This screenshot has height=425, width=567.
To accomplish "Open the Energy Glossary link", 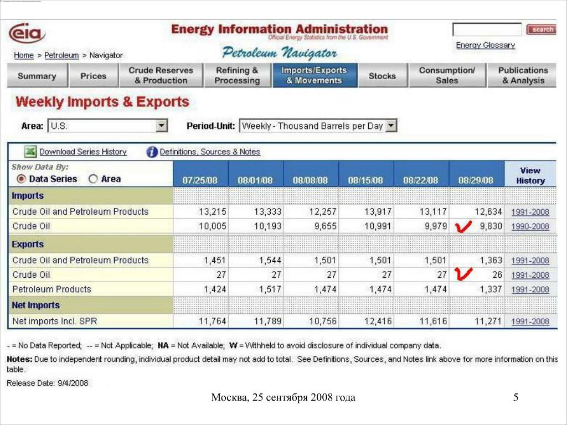I will point(485,45).
